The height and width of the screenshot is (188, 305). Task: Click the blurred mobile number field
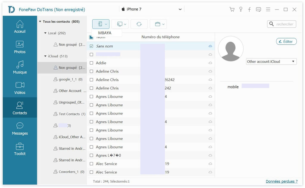(x=255, y=86)
